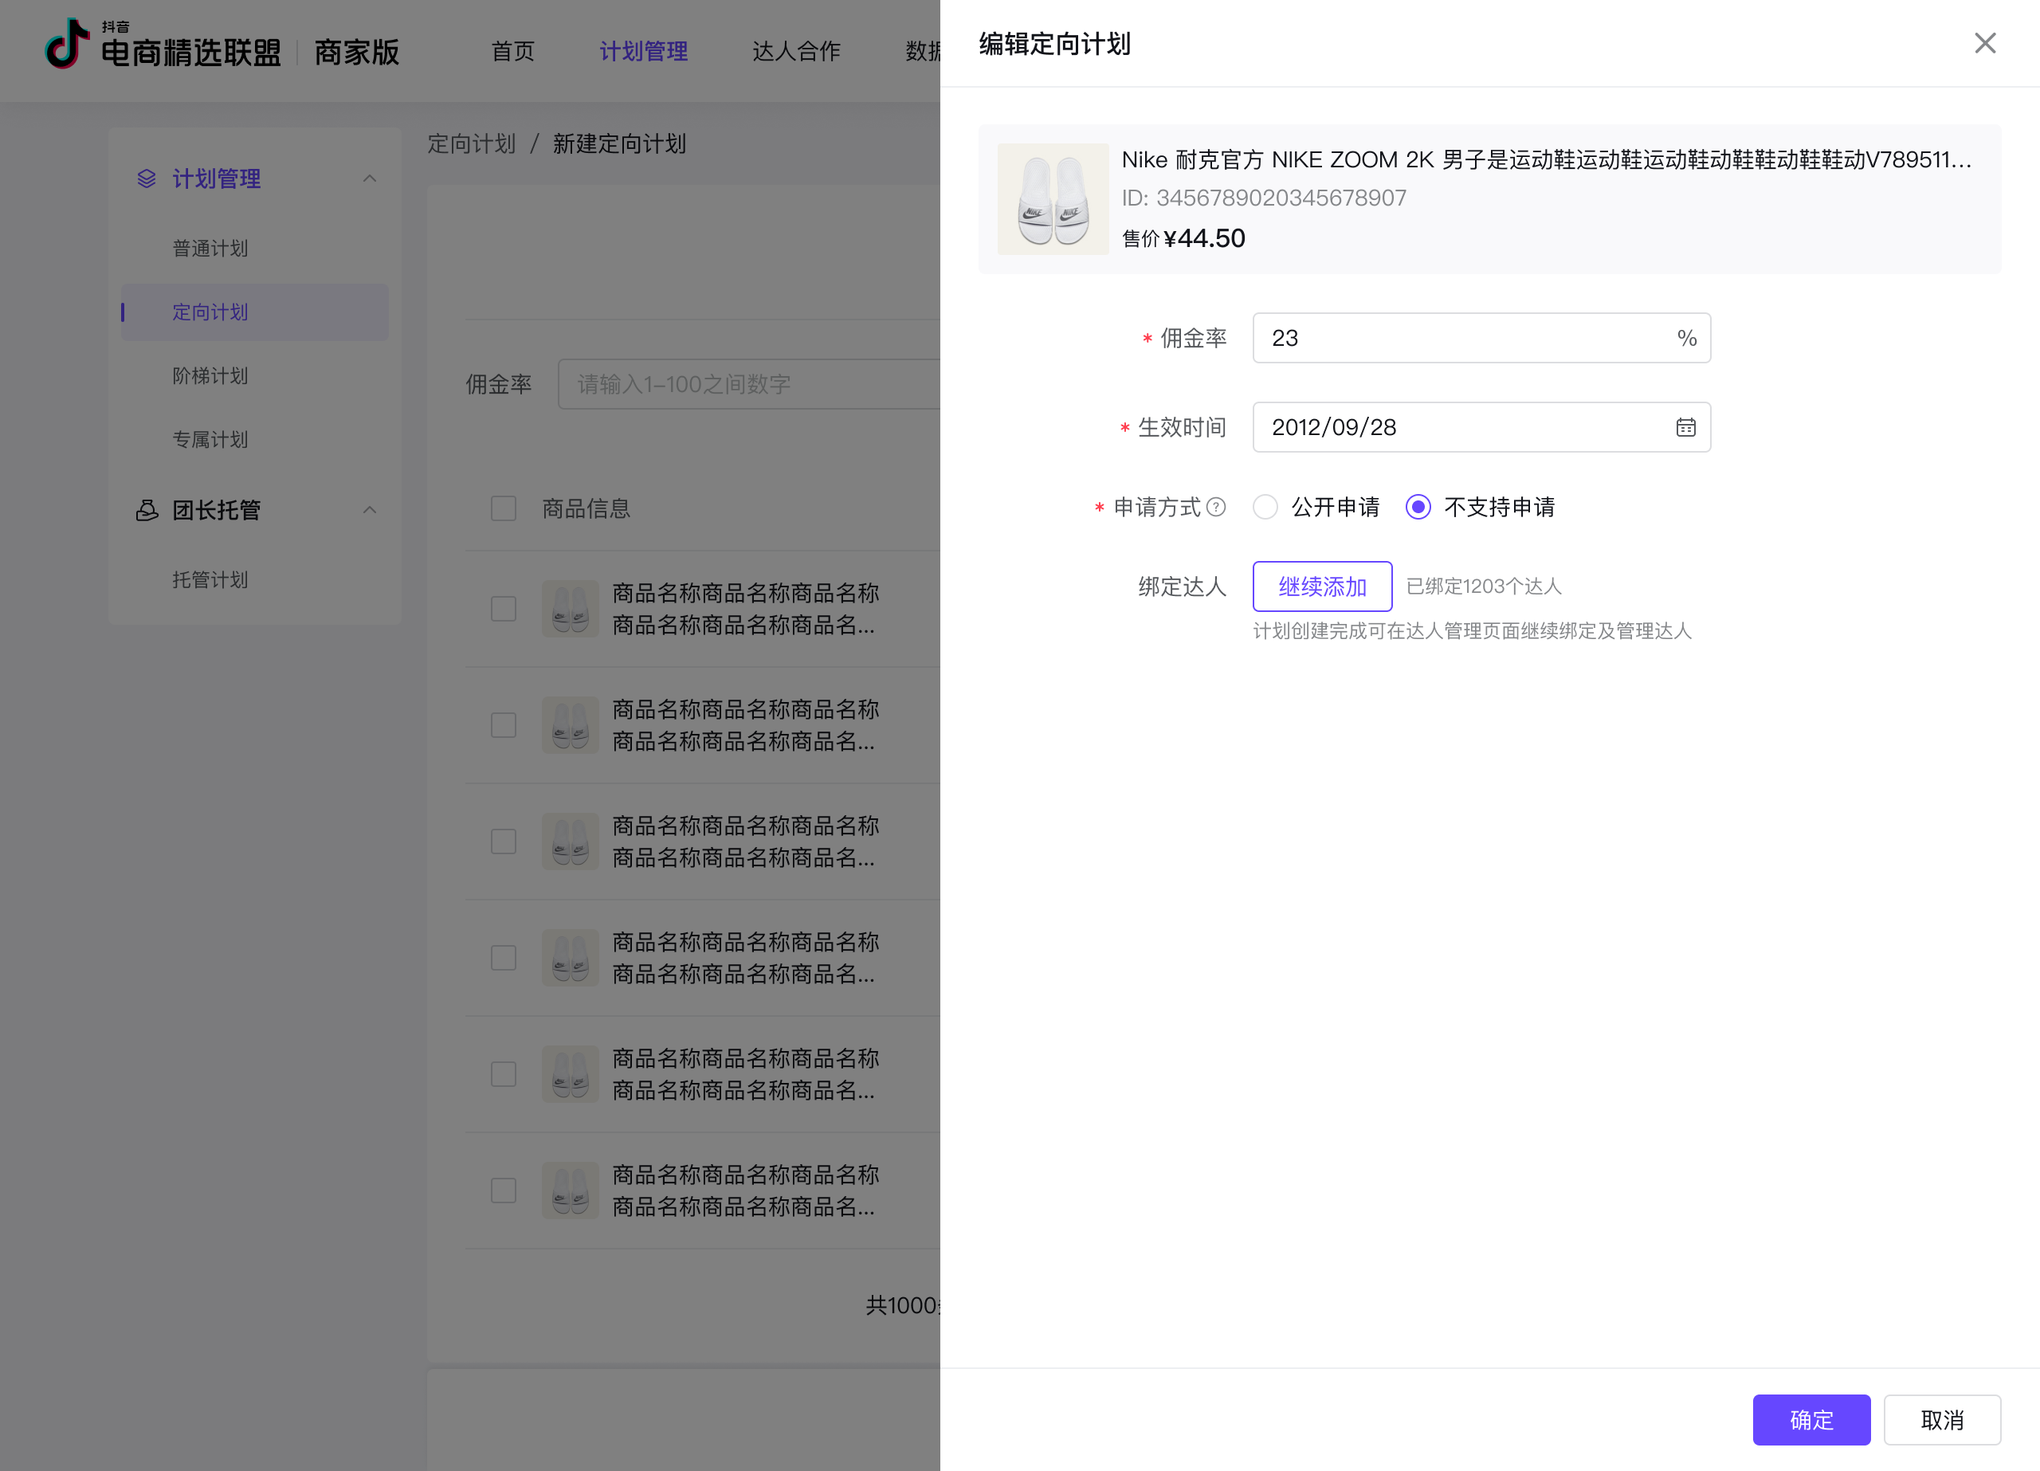Collapse the 计划管理 sidebar section chevron
Viewport: 2040px width, 1471px height.
[370, 178]
